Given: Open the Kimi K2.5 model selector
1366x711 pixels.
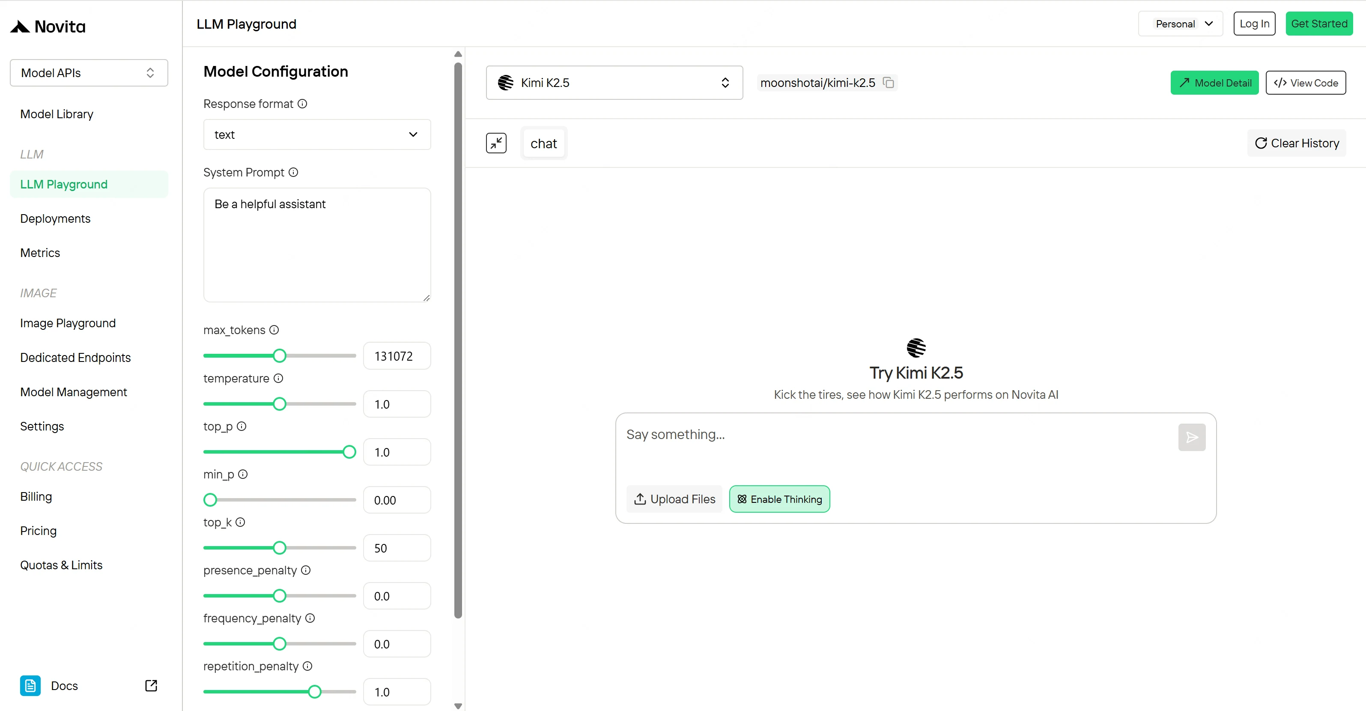Looking at the screenshot, I should click(x=614, y=83).
